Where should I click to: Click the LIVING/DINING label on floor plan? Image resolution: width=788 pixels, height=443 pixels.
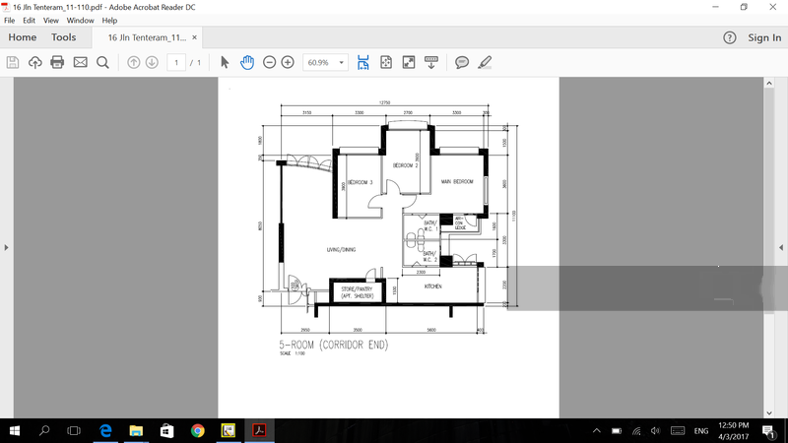coord(341,250)
